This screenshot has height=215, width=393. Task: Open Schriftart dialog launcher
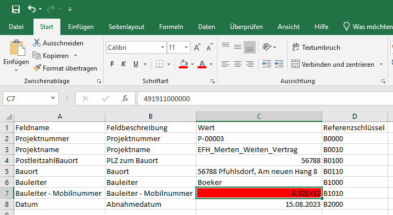coord(212,81)
